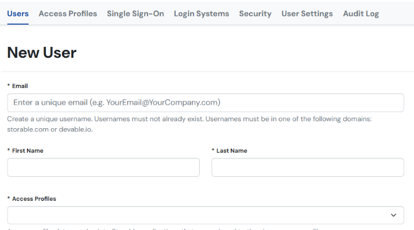Click into the Email input field
The height and width of the screenshot is (230, 414).
[206, 103]
